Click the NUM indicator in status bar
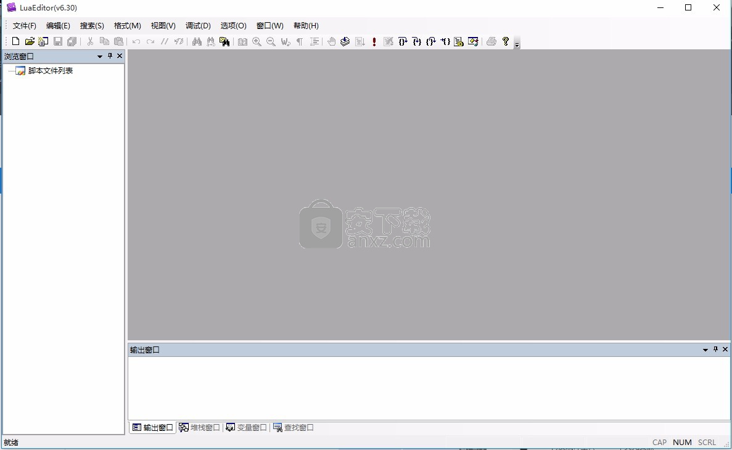Viewport: 732px width, 450px height. point(682,443)
